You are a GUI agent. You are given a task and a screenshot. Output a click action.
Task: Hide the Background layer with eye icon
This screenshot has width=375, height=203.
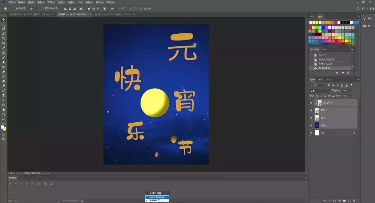(311, 133)
